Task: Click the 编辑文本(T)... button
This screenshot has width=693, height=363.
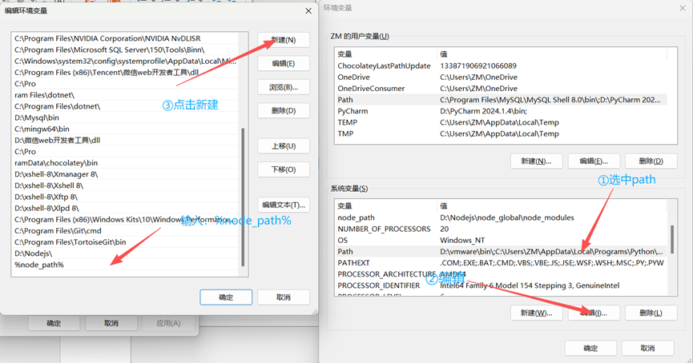Action: pyautogui.click(x=284, y=205)
